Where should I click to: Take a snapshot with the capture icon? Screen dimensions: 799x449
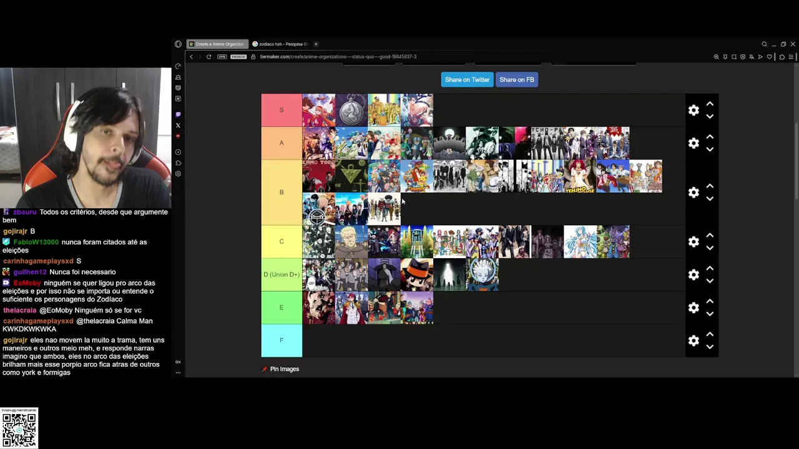point(734,57)
